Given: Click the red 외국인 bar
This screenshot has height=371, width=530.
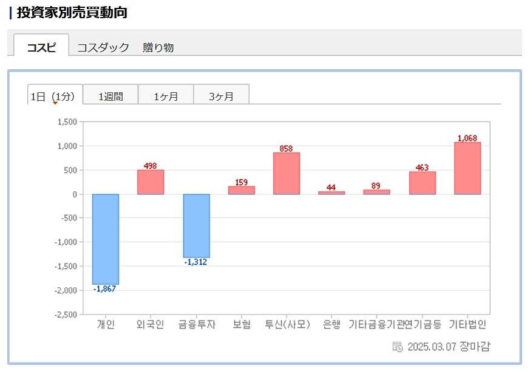Looking at the screenshot, I should pos(151,182).
